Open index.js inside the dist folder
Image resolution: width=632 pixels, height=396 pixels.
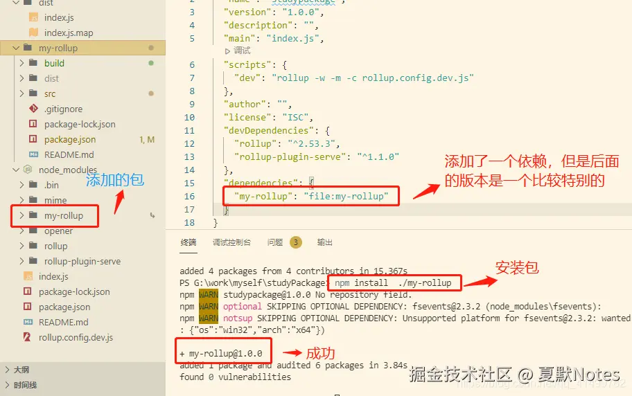(59, 18)
